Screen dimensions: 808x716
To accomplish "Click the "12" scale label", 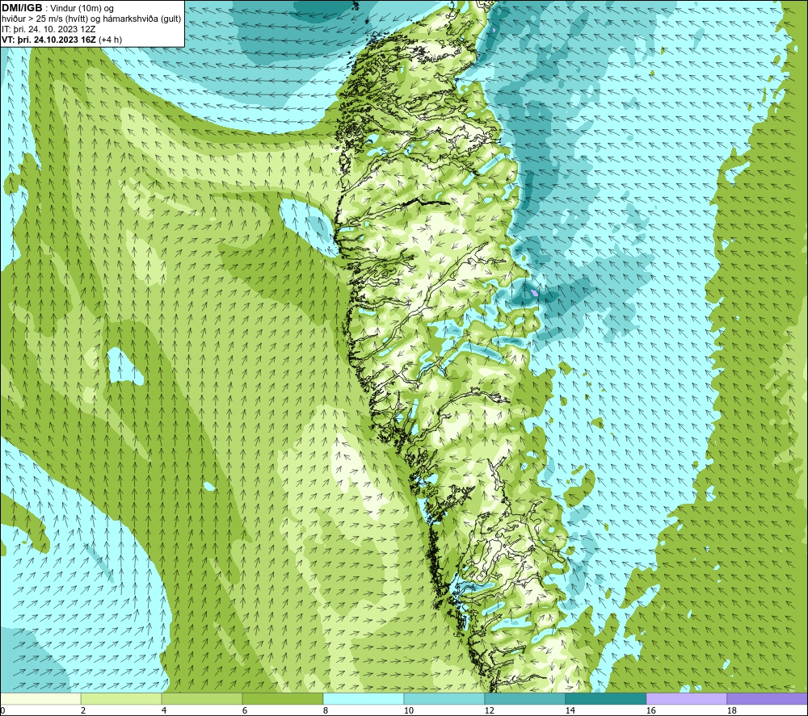I will (489, 710).
